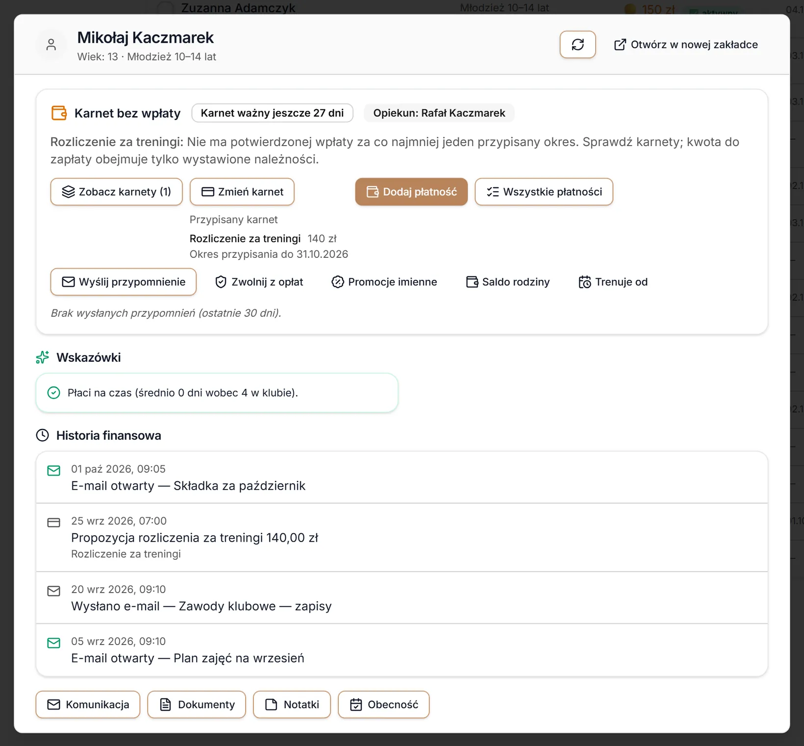The width and height of the screenshot is (804, 746).
Task: Open member profile in new tab
Action: (686, 45)
